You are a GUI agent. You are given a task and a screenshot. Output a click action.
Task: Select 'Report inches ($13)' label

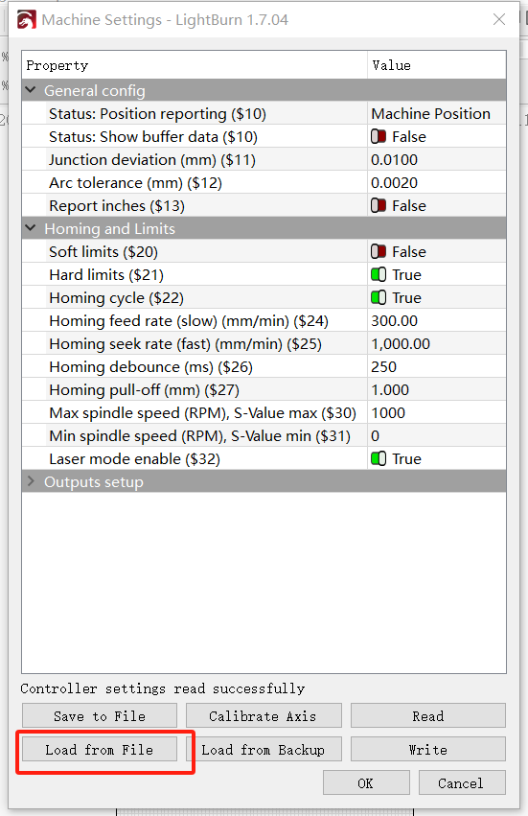117,206
